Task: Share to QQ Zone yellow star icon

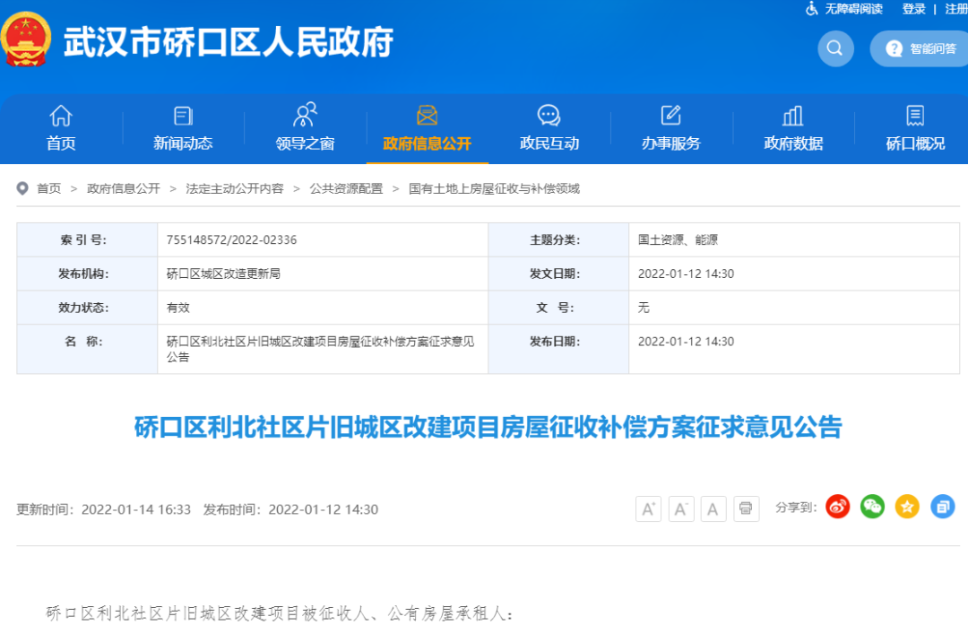Action: [907, 507]
